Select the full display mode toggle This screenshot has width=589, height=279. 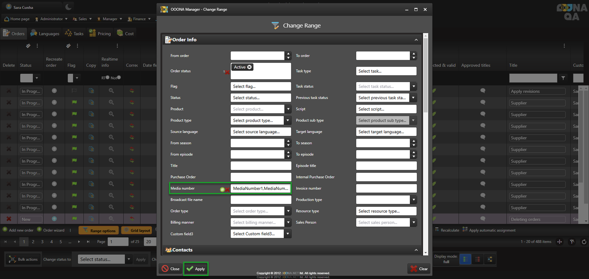465,259
